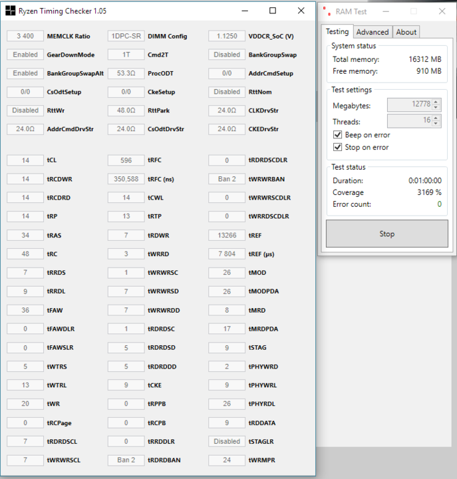Select the tRFC value 596

click(126, 160)
